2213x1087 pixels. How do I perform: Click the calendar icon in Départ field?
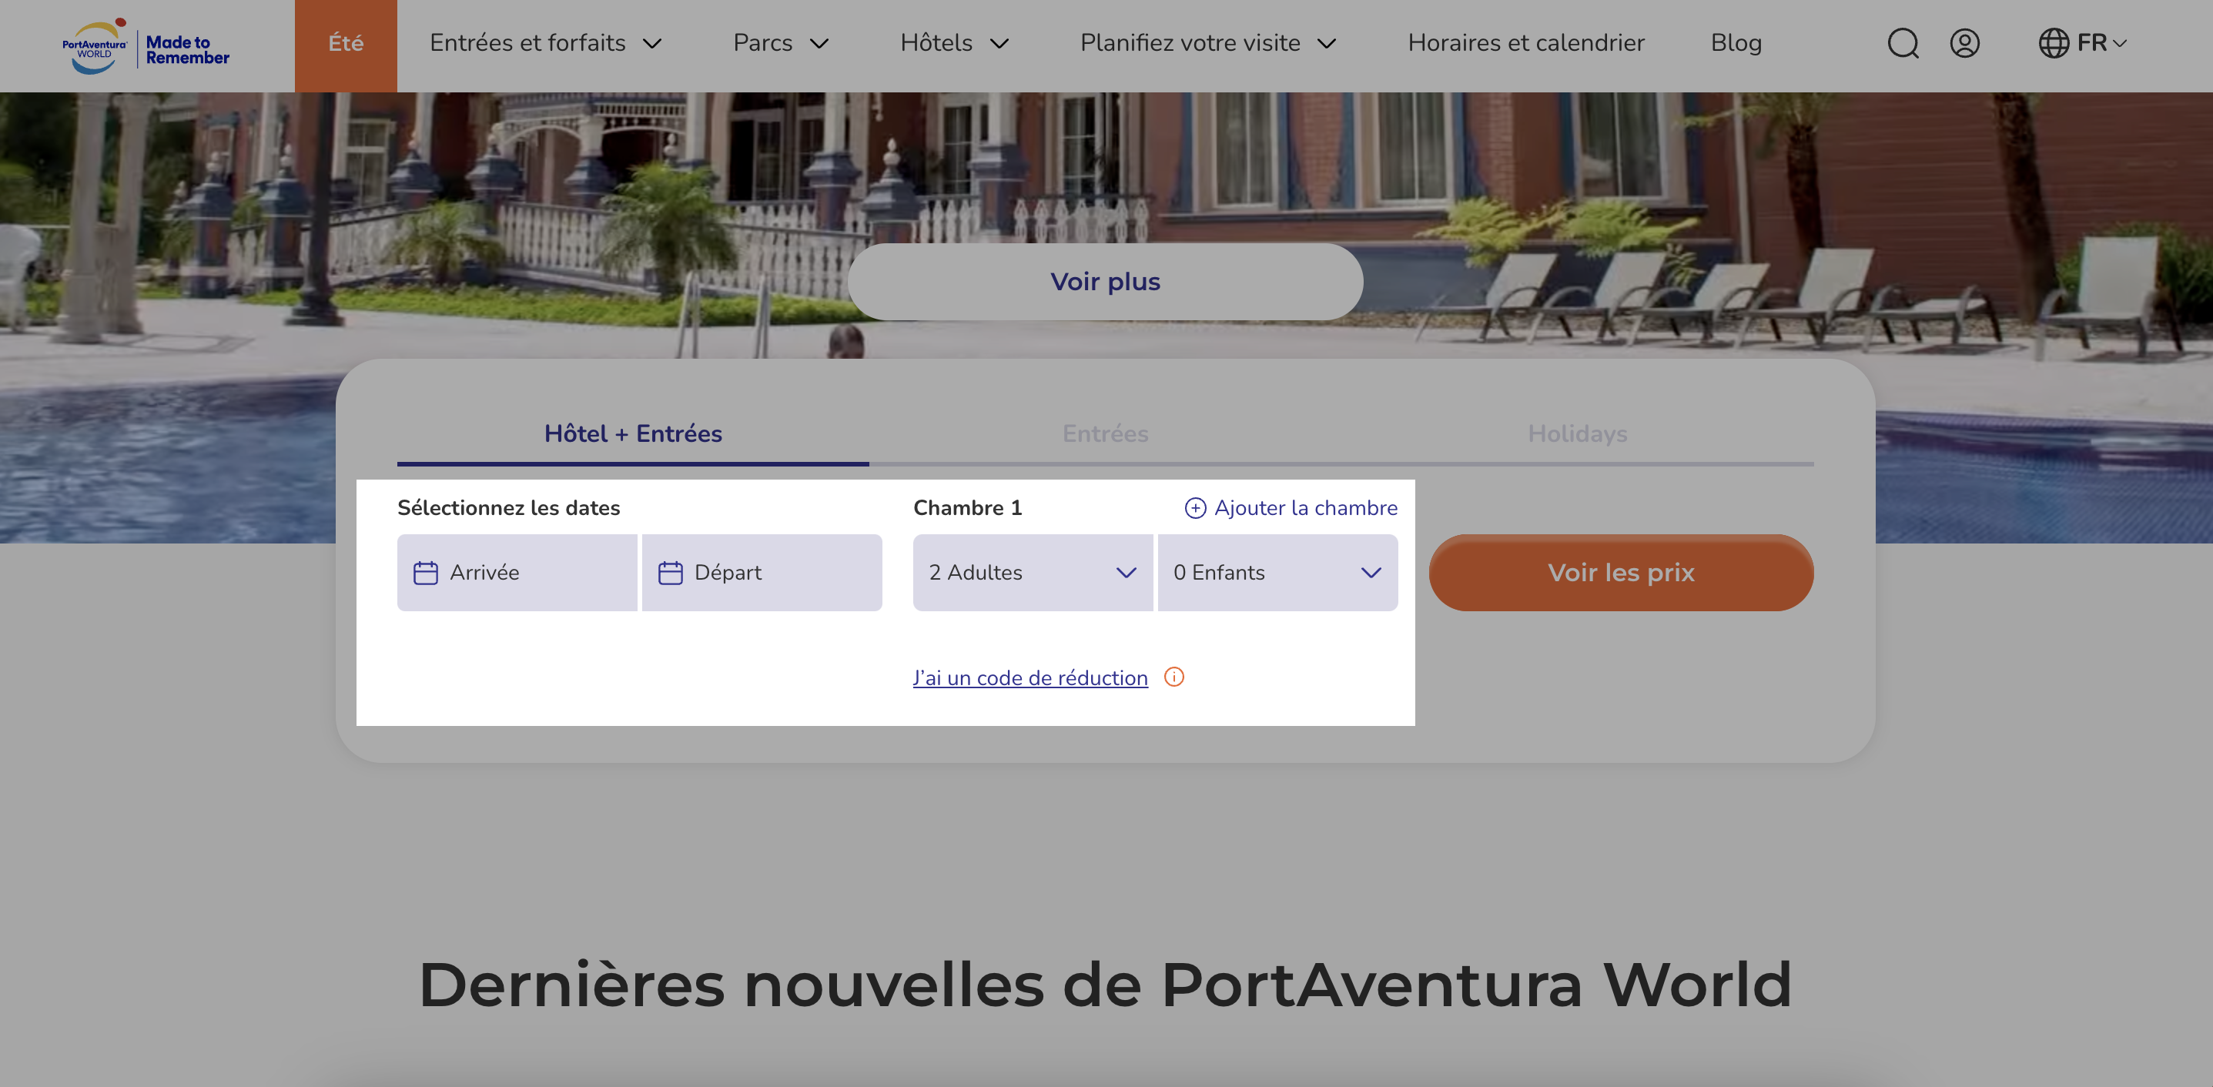point(670,573)
